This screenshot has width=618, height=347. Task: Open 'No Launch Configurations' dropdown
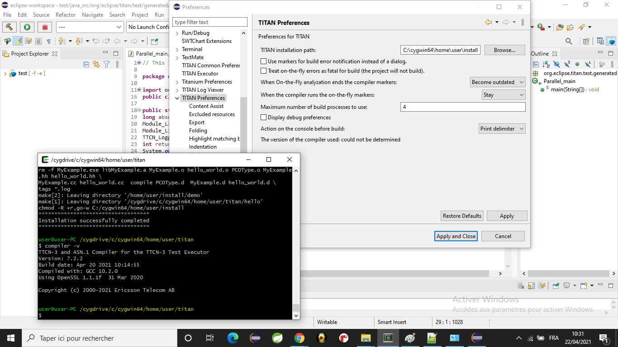tap(148, 27)
